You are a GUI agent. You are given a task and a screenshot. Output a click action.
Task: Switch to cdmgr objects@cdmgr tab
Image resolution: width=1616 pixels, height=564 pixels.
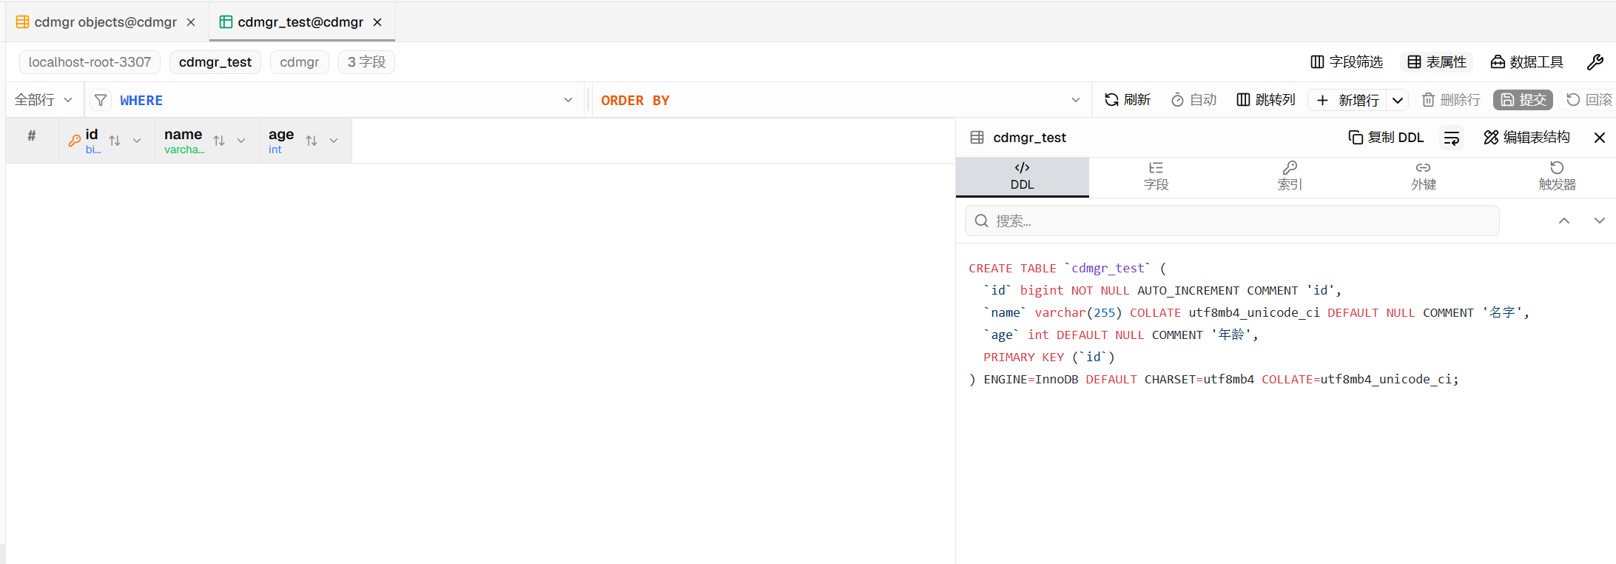(105, 22)
